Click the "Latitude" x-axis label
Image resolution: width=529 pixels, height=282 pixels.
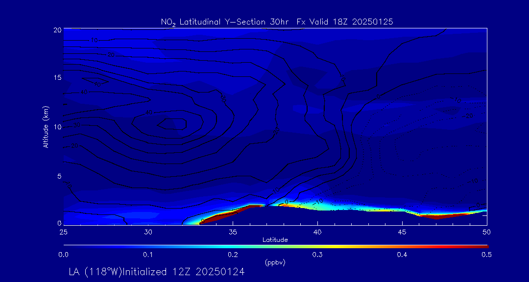275,240
